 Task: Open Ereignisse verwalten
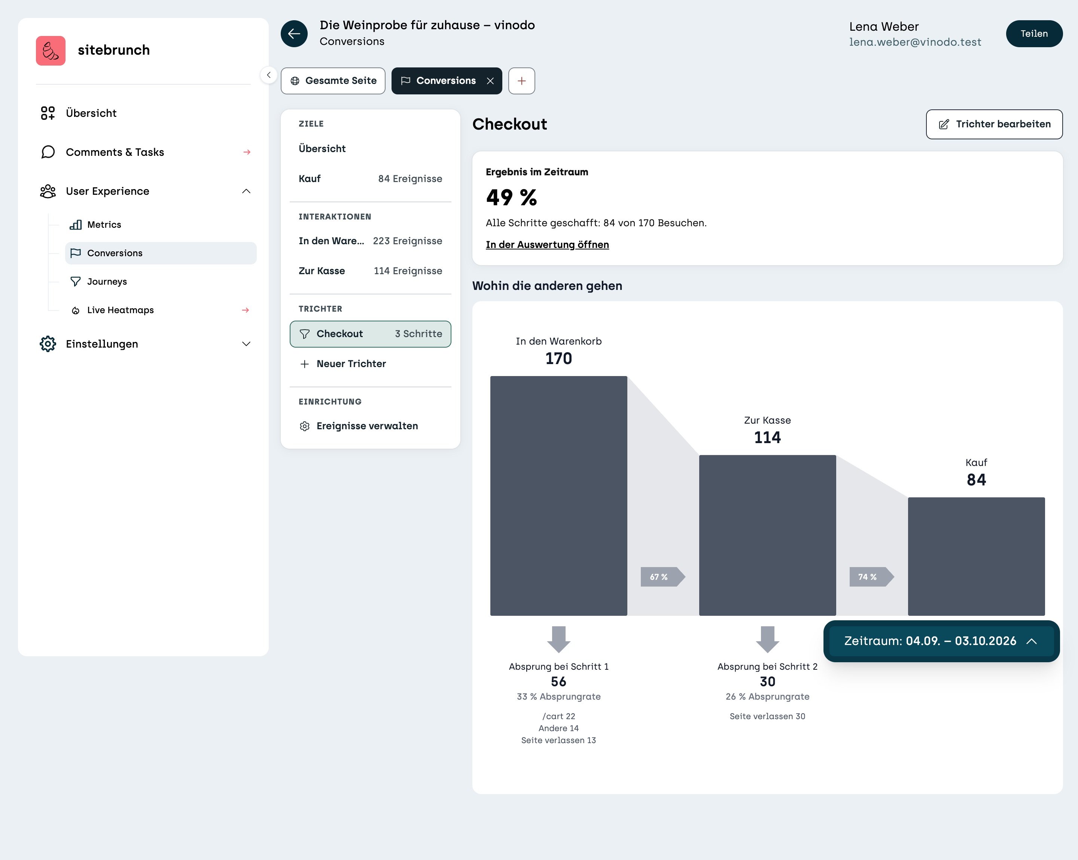371,426
